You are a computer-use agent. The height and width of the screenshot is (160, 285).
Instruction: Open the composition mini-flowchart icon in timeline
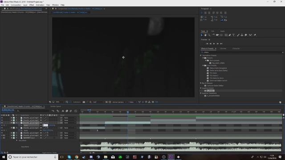53,111
